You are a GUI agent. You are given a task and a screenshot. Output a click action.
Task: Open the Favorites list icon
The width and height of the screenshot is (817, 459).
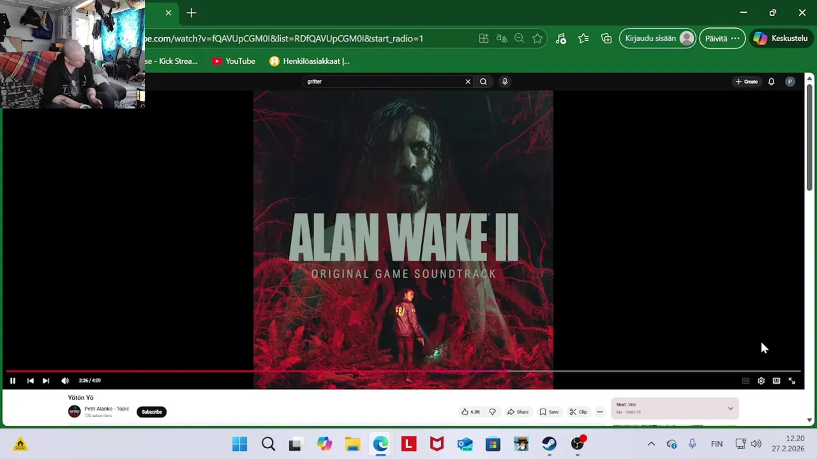[x=583, y=38]
